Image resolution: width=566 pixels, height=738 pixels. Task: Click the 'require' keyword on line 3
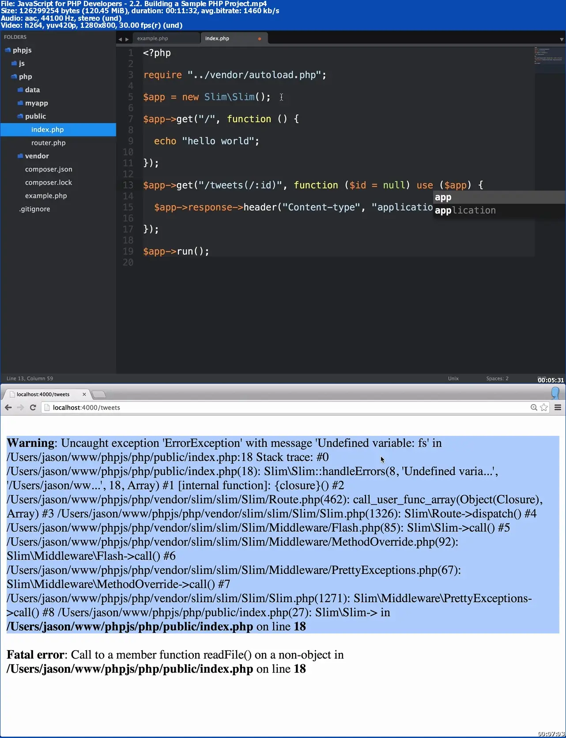(x=162, y=75)
